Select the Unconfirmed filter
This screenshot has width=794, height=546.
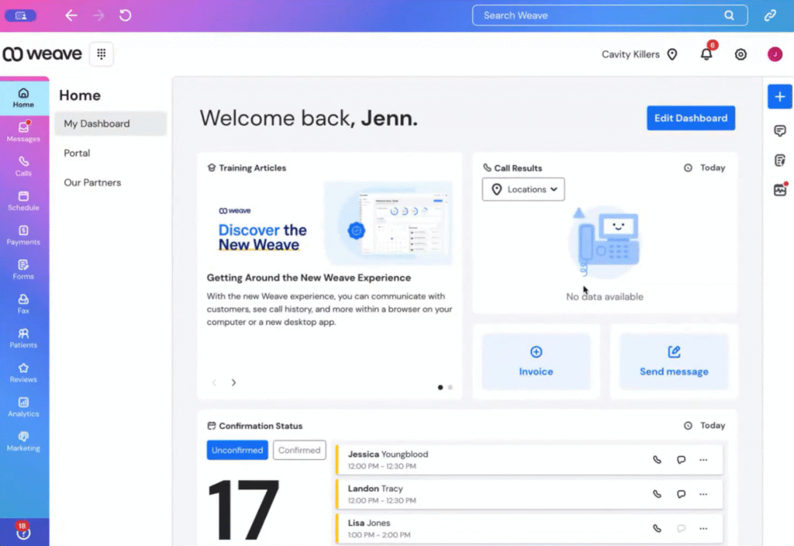click(237, 451)
